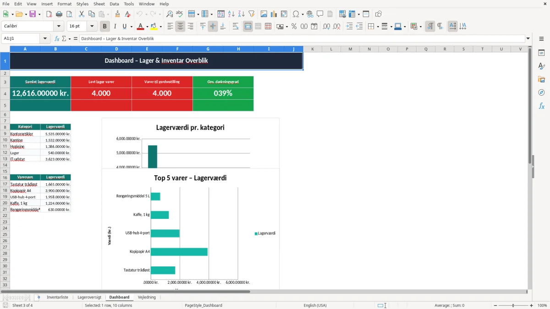The width and height of the screenshot is (550, 309).
Task: Cut the selected cells
Action: (81, 14)
